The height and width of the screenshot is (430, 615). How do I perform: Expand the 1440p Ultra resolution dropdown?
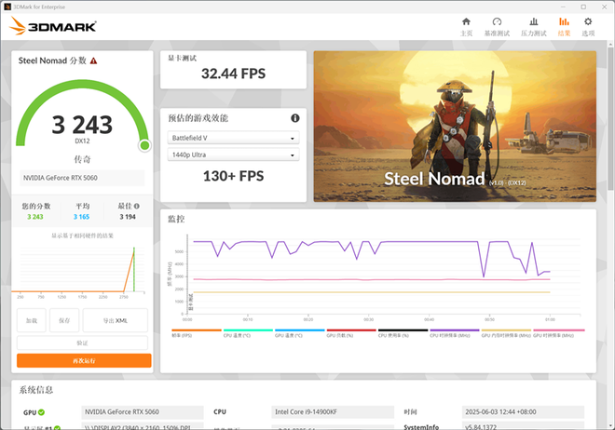point(233,155)
